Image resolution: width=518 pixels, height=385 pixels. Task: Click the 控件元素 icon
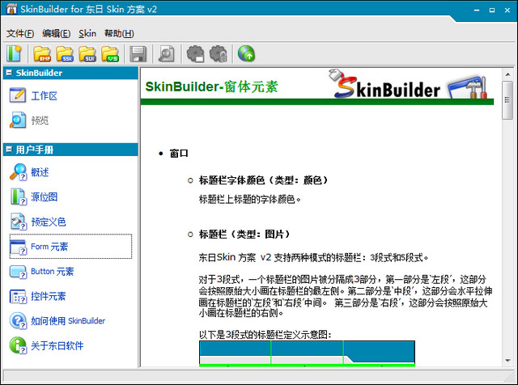point(18,297)
